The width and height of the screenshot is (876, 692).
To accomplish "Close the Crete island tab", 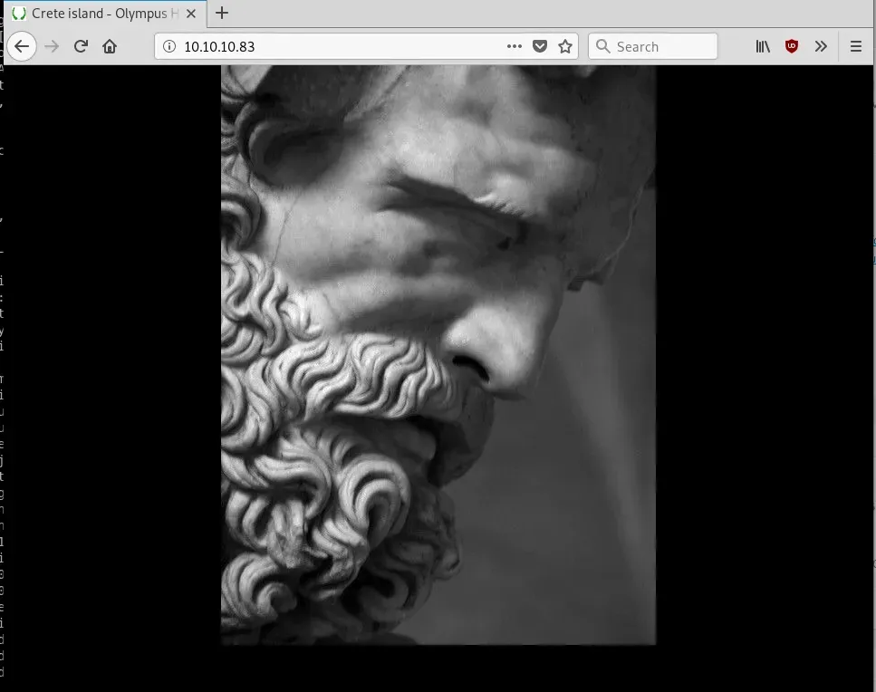I will (192, 14).
